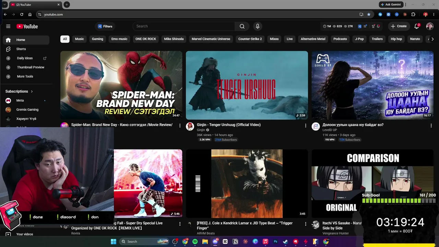View site information icon
This screenshot has width=439, height=247.
[40, 14]
